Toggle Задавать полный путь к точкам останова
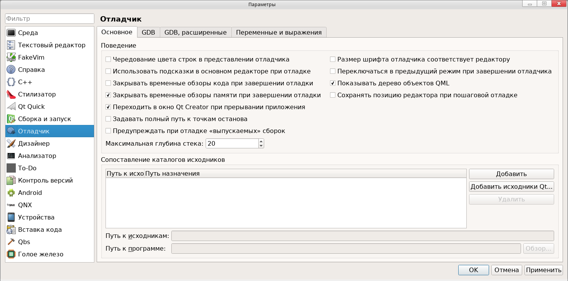Screen dimensions: 568x281 109,119
